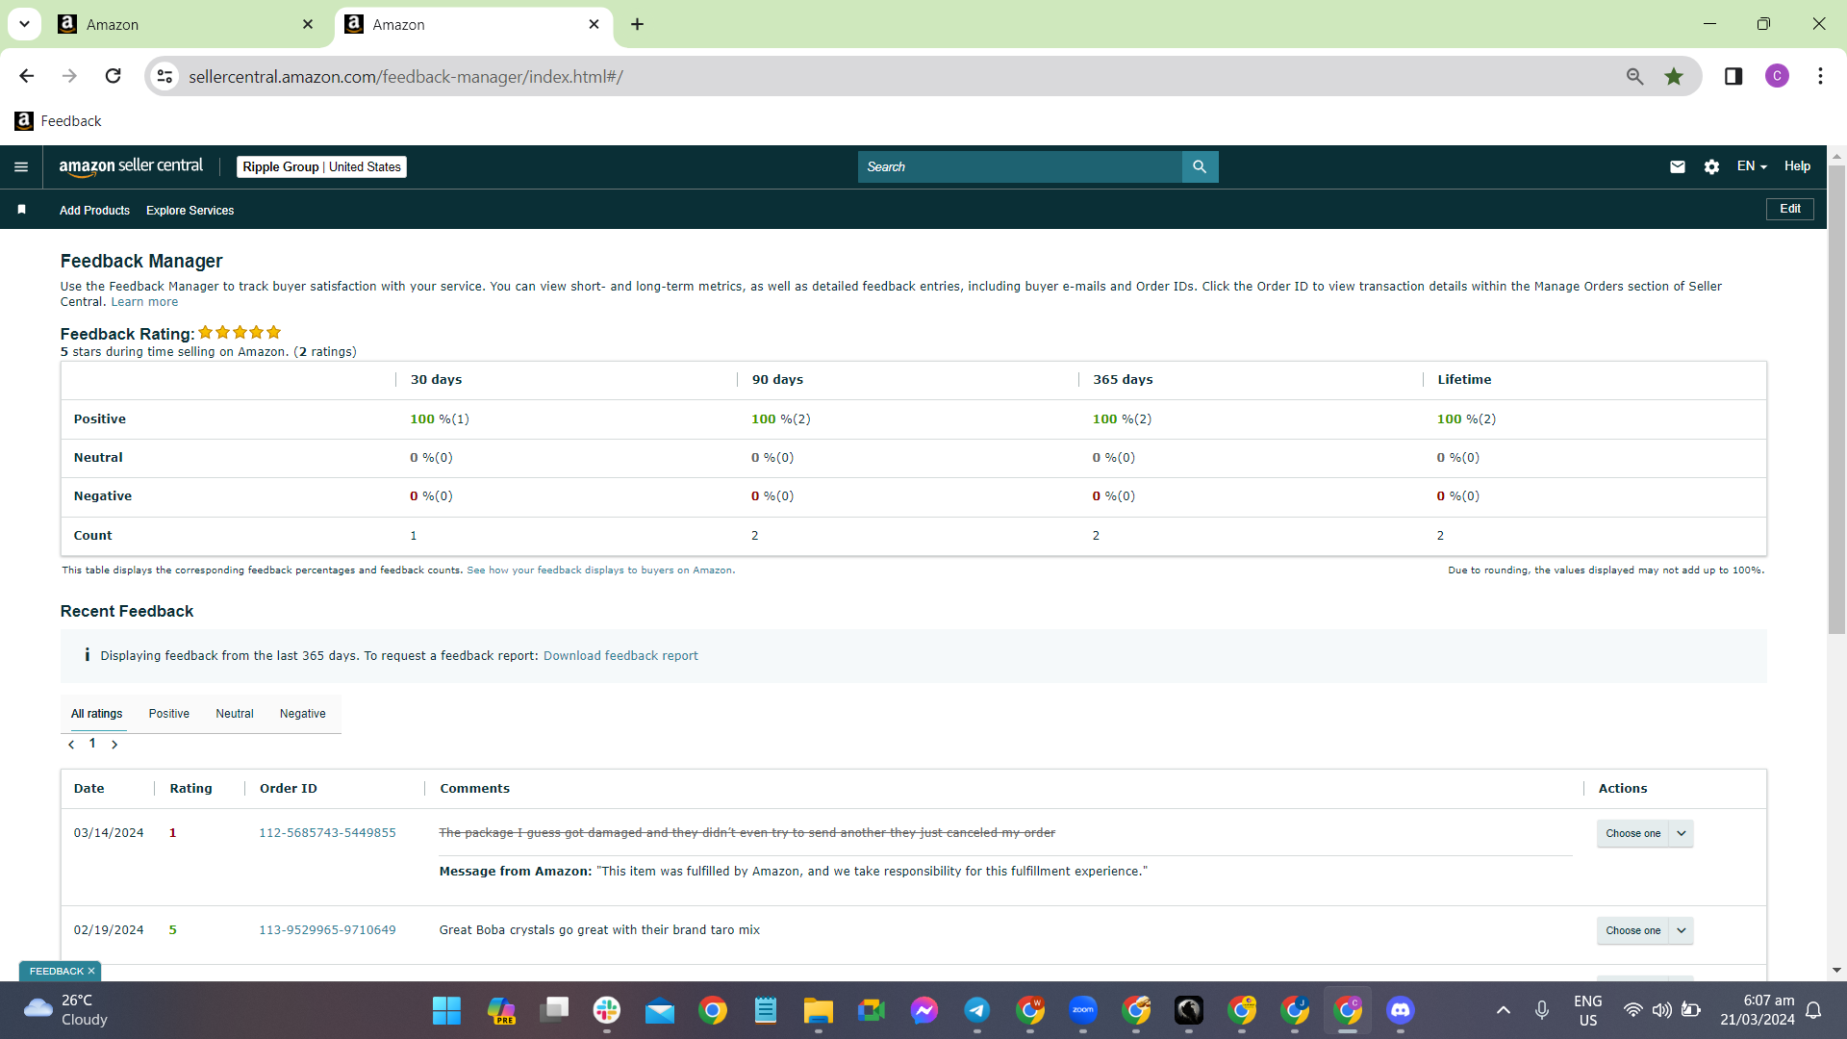
Task: Open the buyer messages envelope icon
Action: coord(1678,166)
